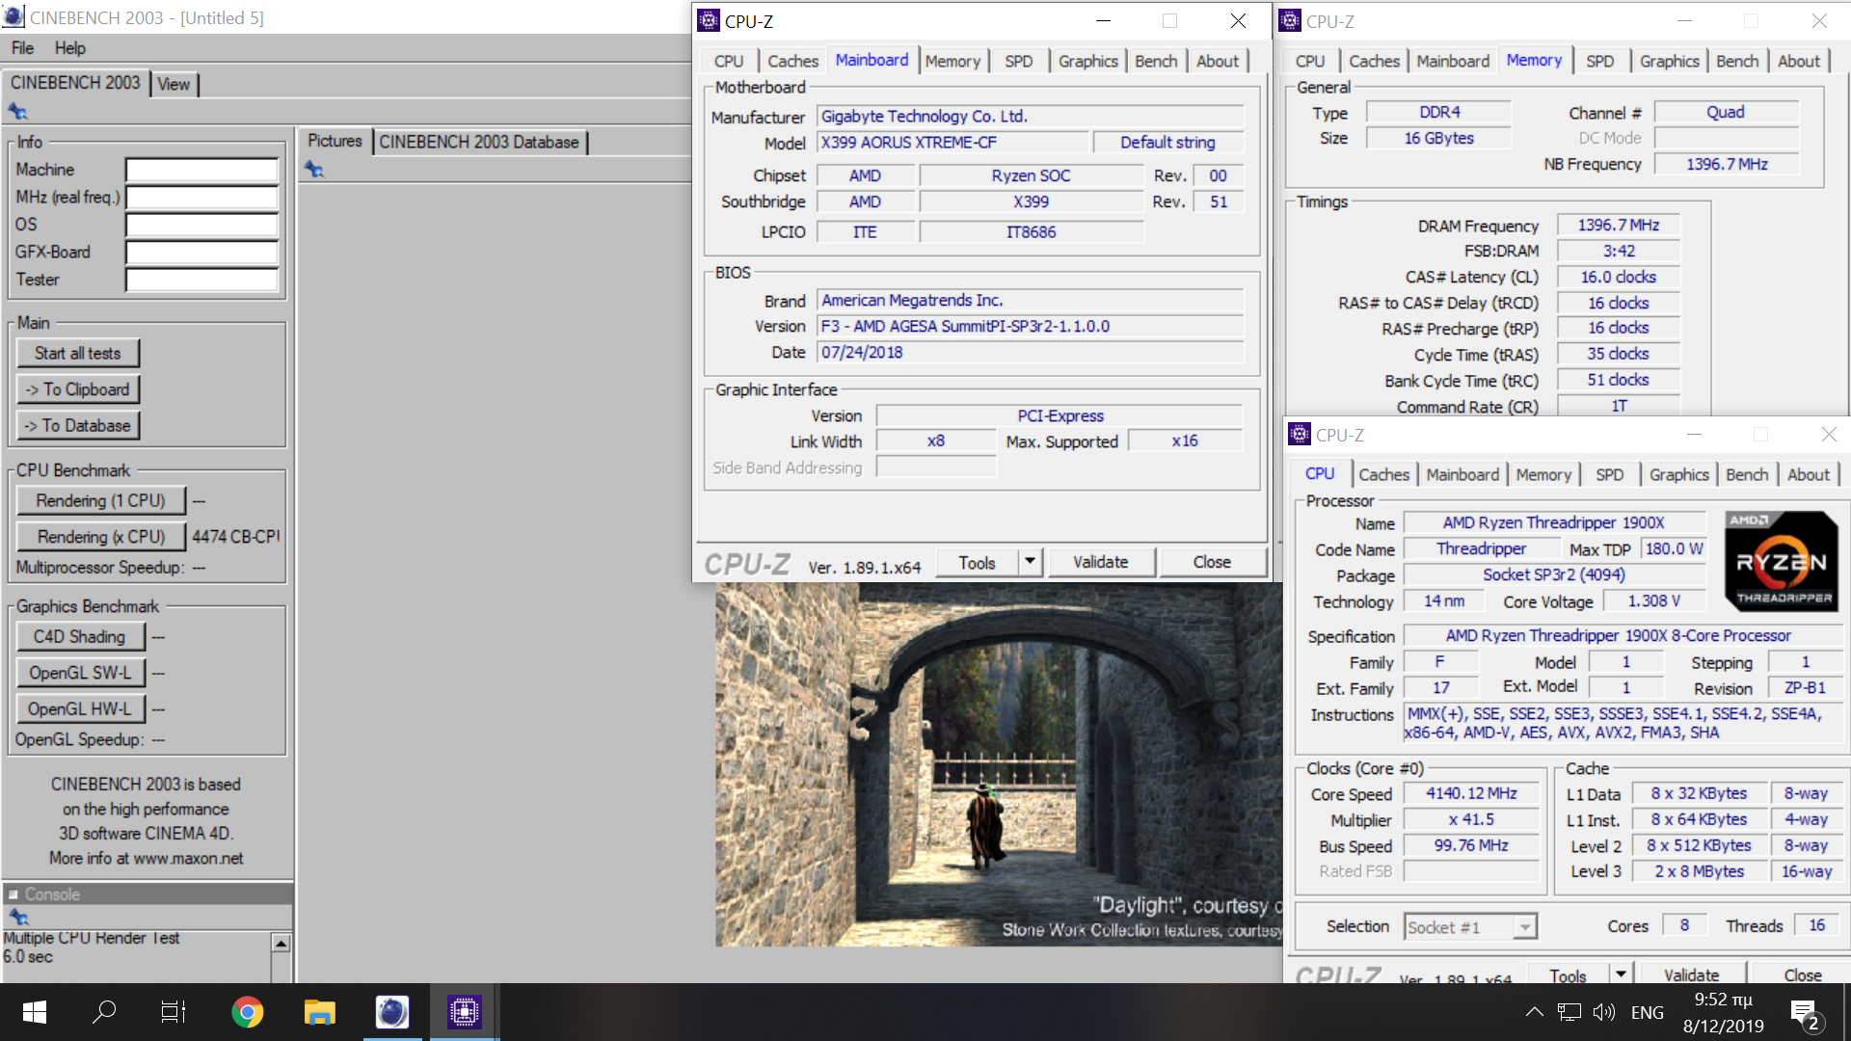Click the pin icon in Console panel
Viewport: 1851px width, 1041px height.
pyautogui.click(x=18, y=917)
